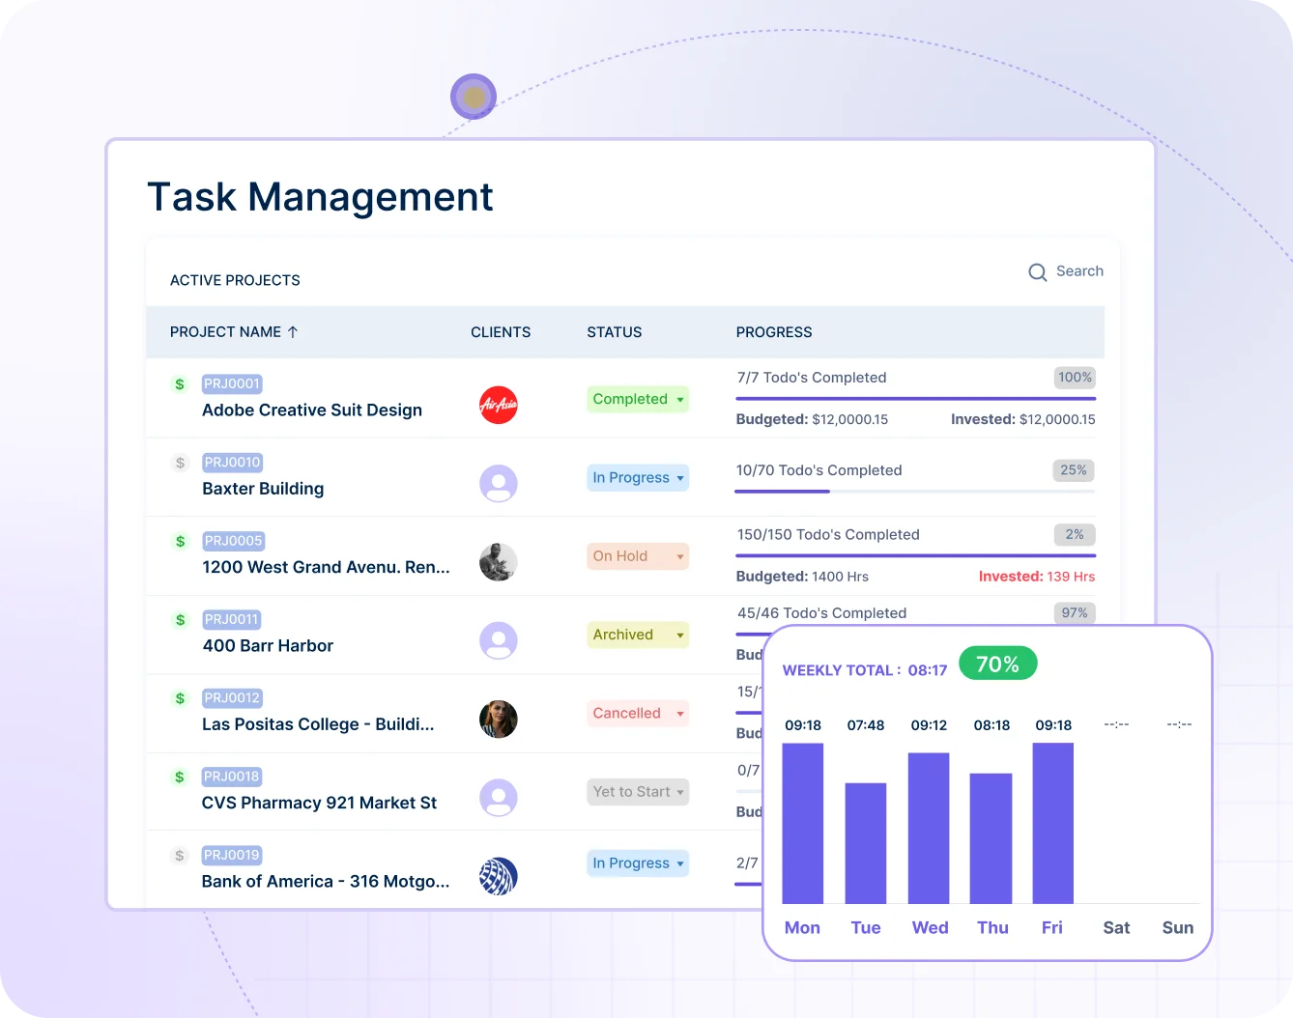Image resolution: width=1293 pixels, height=1018 pixels.
Task: Open 400 Barr Harbor project
Action: pyautogui.click(x=268, y=646)
